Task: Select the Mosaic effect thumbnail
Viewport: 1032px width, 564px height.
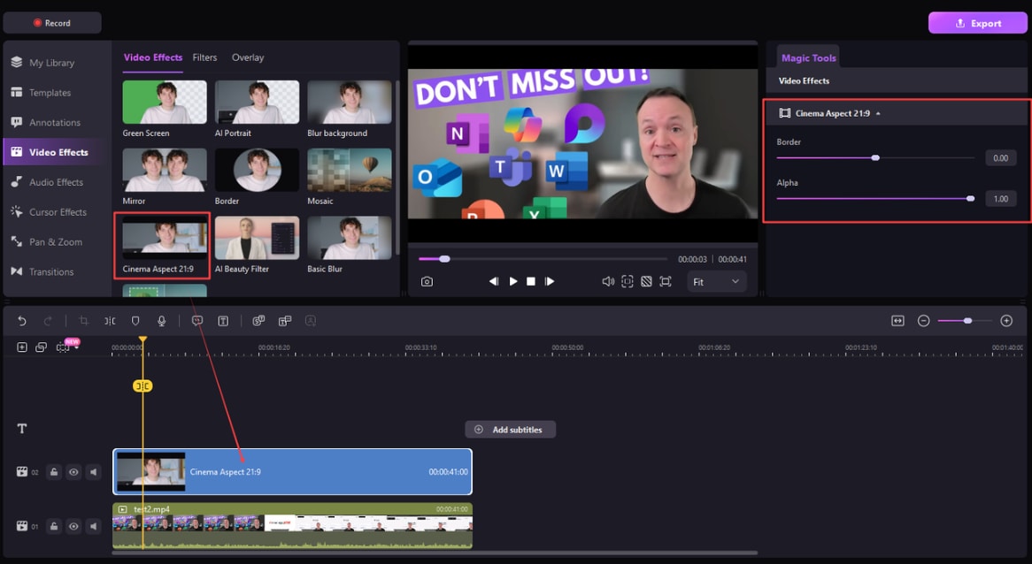Action: [x=350, y=171]
